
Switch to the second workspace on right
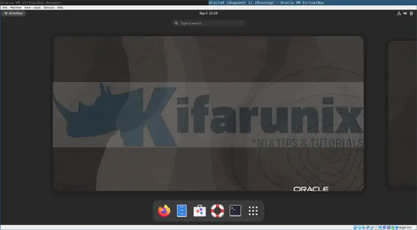(402, 114)
